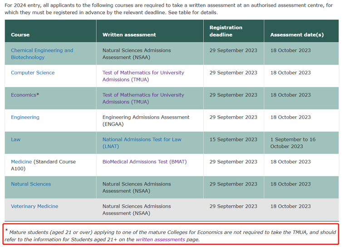Click the '(Standard Course A100)' text

(43, 165)
